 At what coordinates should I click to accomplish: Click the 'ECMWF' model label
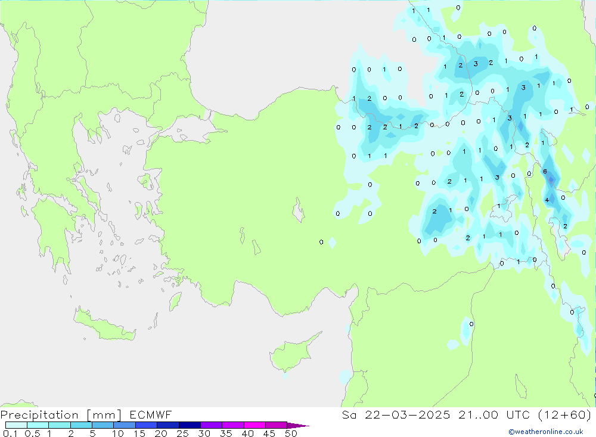click(x=151, y=414)
